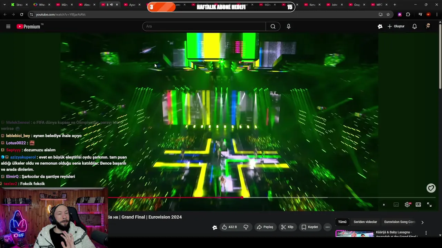Viewport: 442px width, 248px height.
Task: Open the Oluştur create menu
Action: pyautogui.click(x=396, y=27)
